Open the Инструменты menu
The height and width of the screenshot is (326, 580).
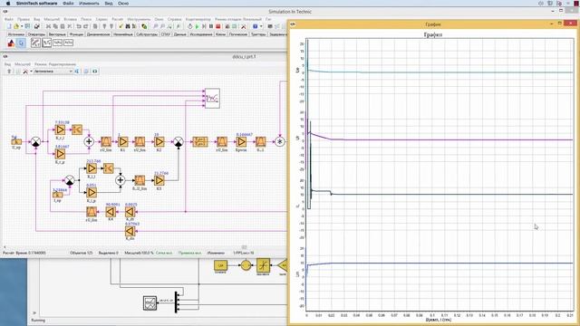coord(139,19)
